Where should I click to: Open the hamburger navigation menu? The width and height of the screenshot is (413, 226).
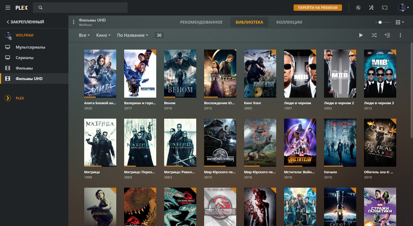[x=8, y=8]
